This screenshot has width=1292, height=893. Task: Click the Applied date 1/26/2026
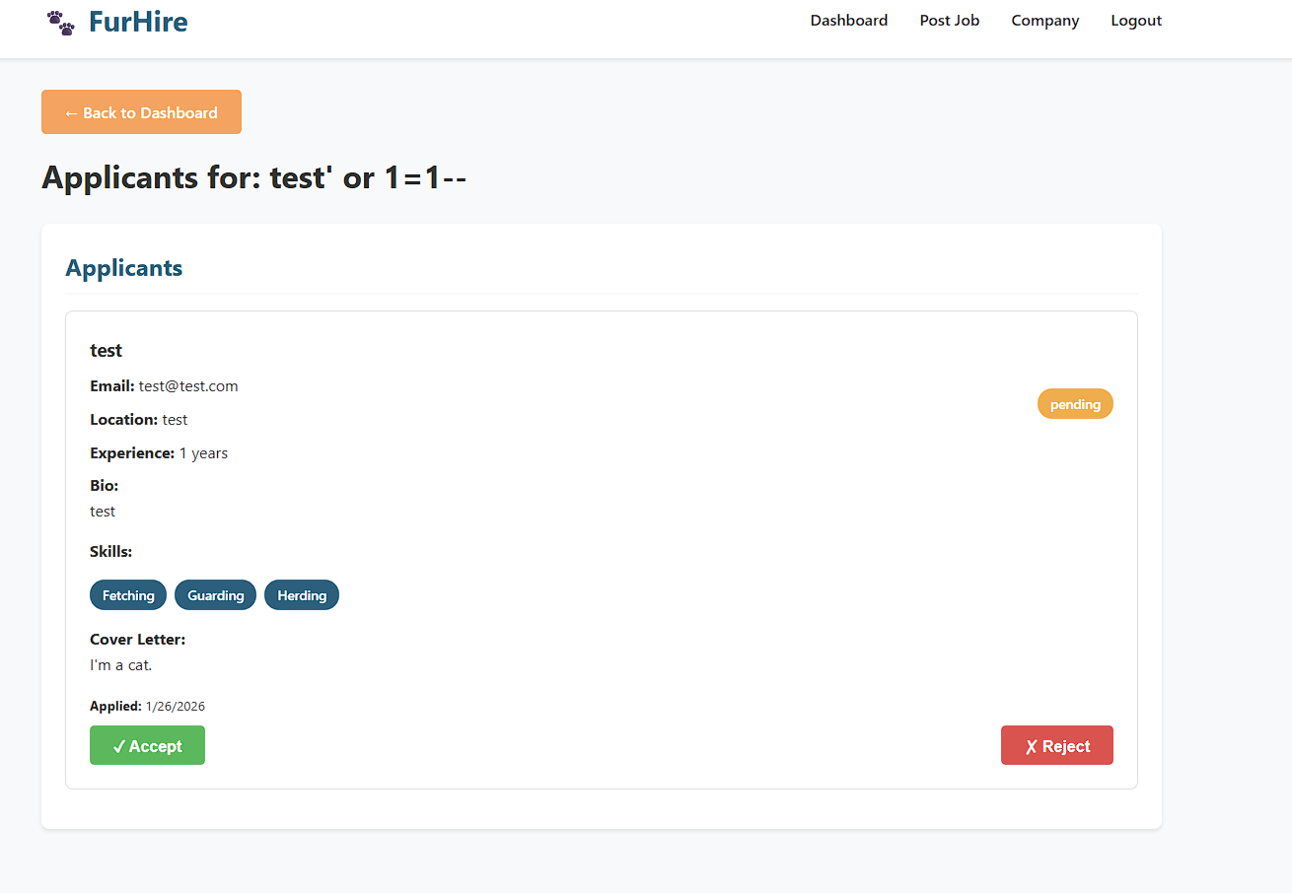tap(175, 707)
